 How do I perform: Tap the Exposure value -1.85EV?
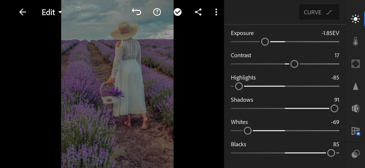tap(330, 33)
